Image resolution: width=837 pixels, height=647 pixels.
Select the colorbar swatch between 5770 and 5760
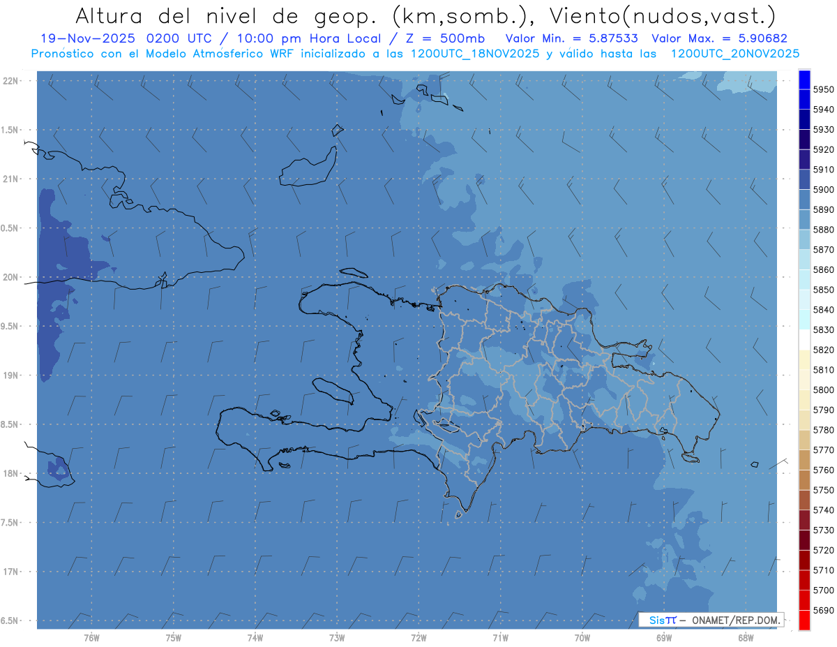[x=804, y=460]
